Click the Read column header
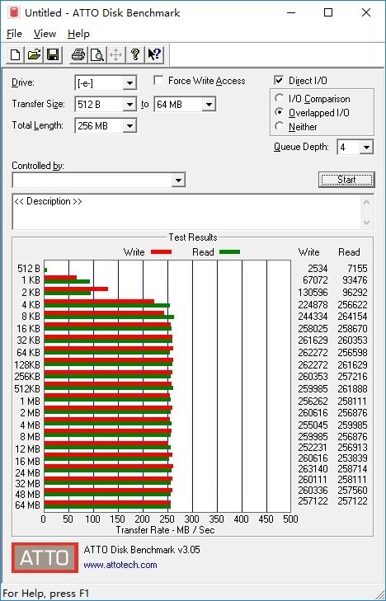 pyautogui.click(x=349, y=252)
